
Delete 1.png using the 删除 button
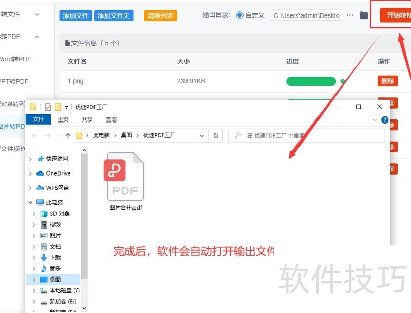click(387, 81)
